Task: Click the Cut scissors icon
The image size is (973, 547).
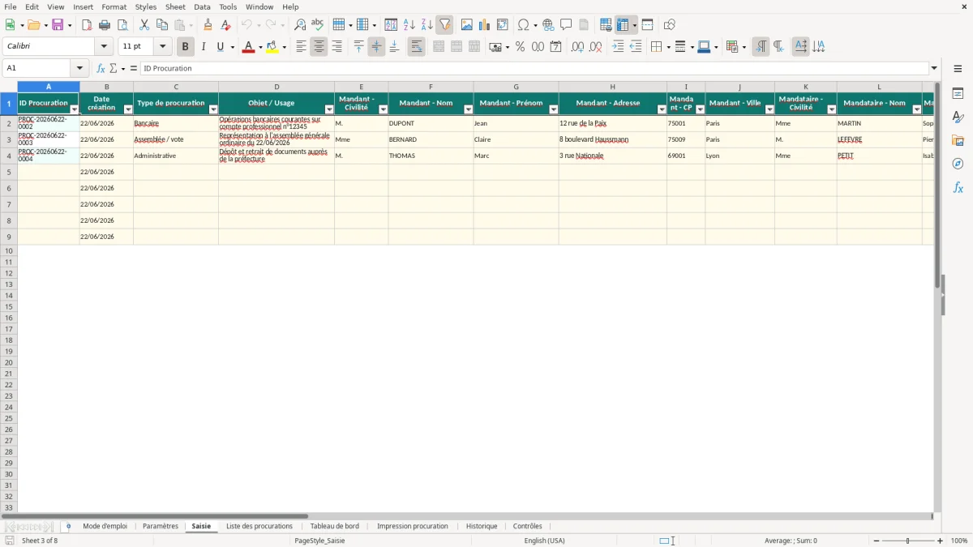Action: click(x=144, y=25)
